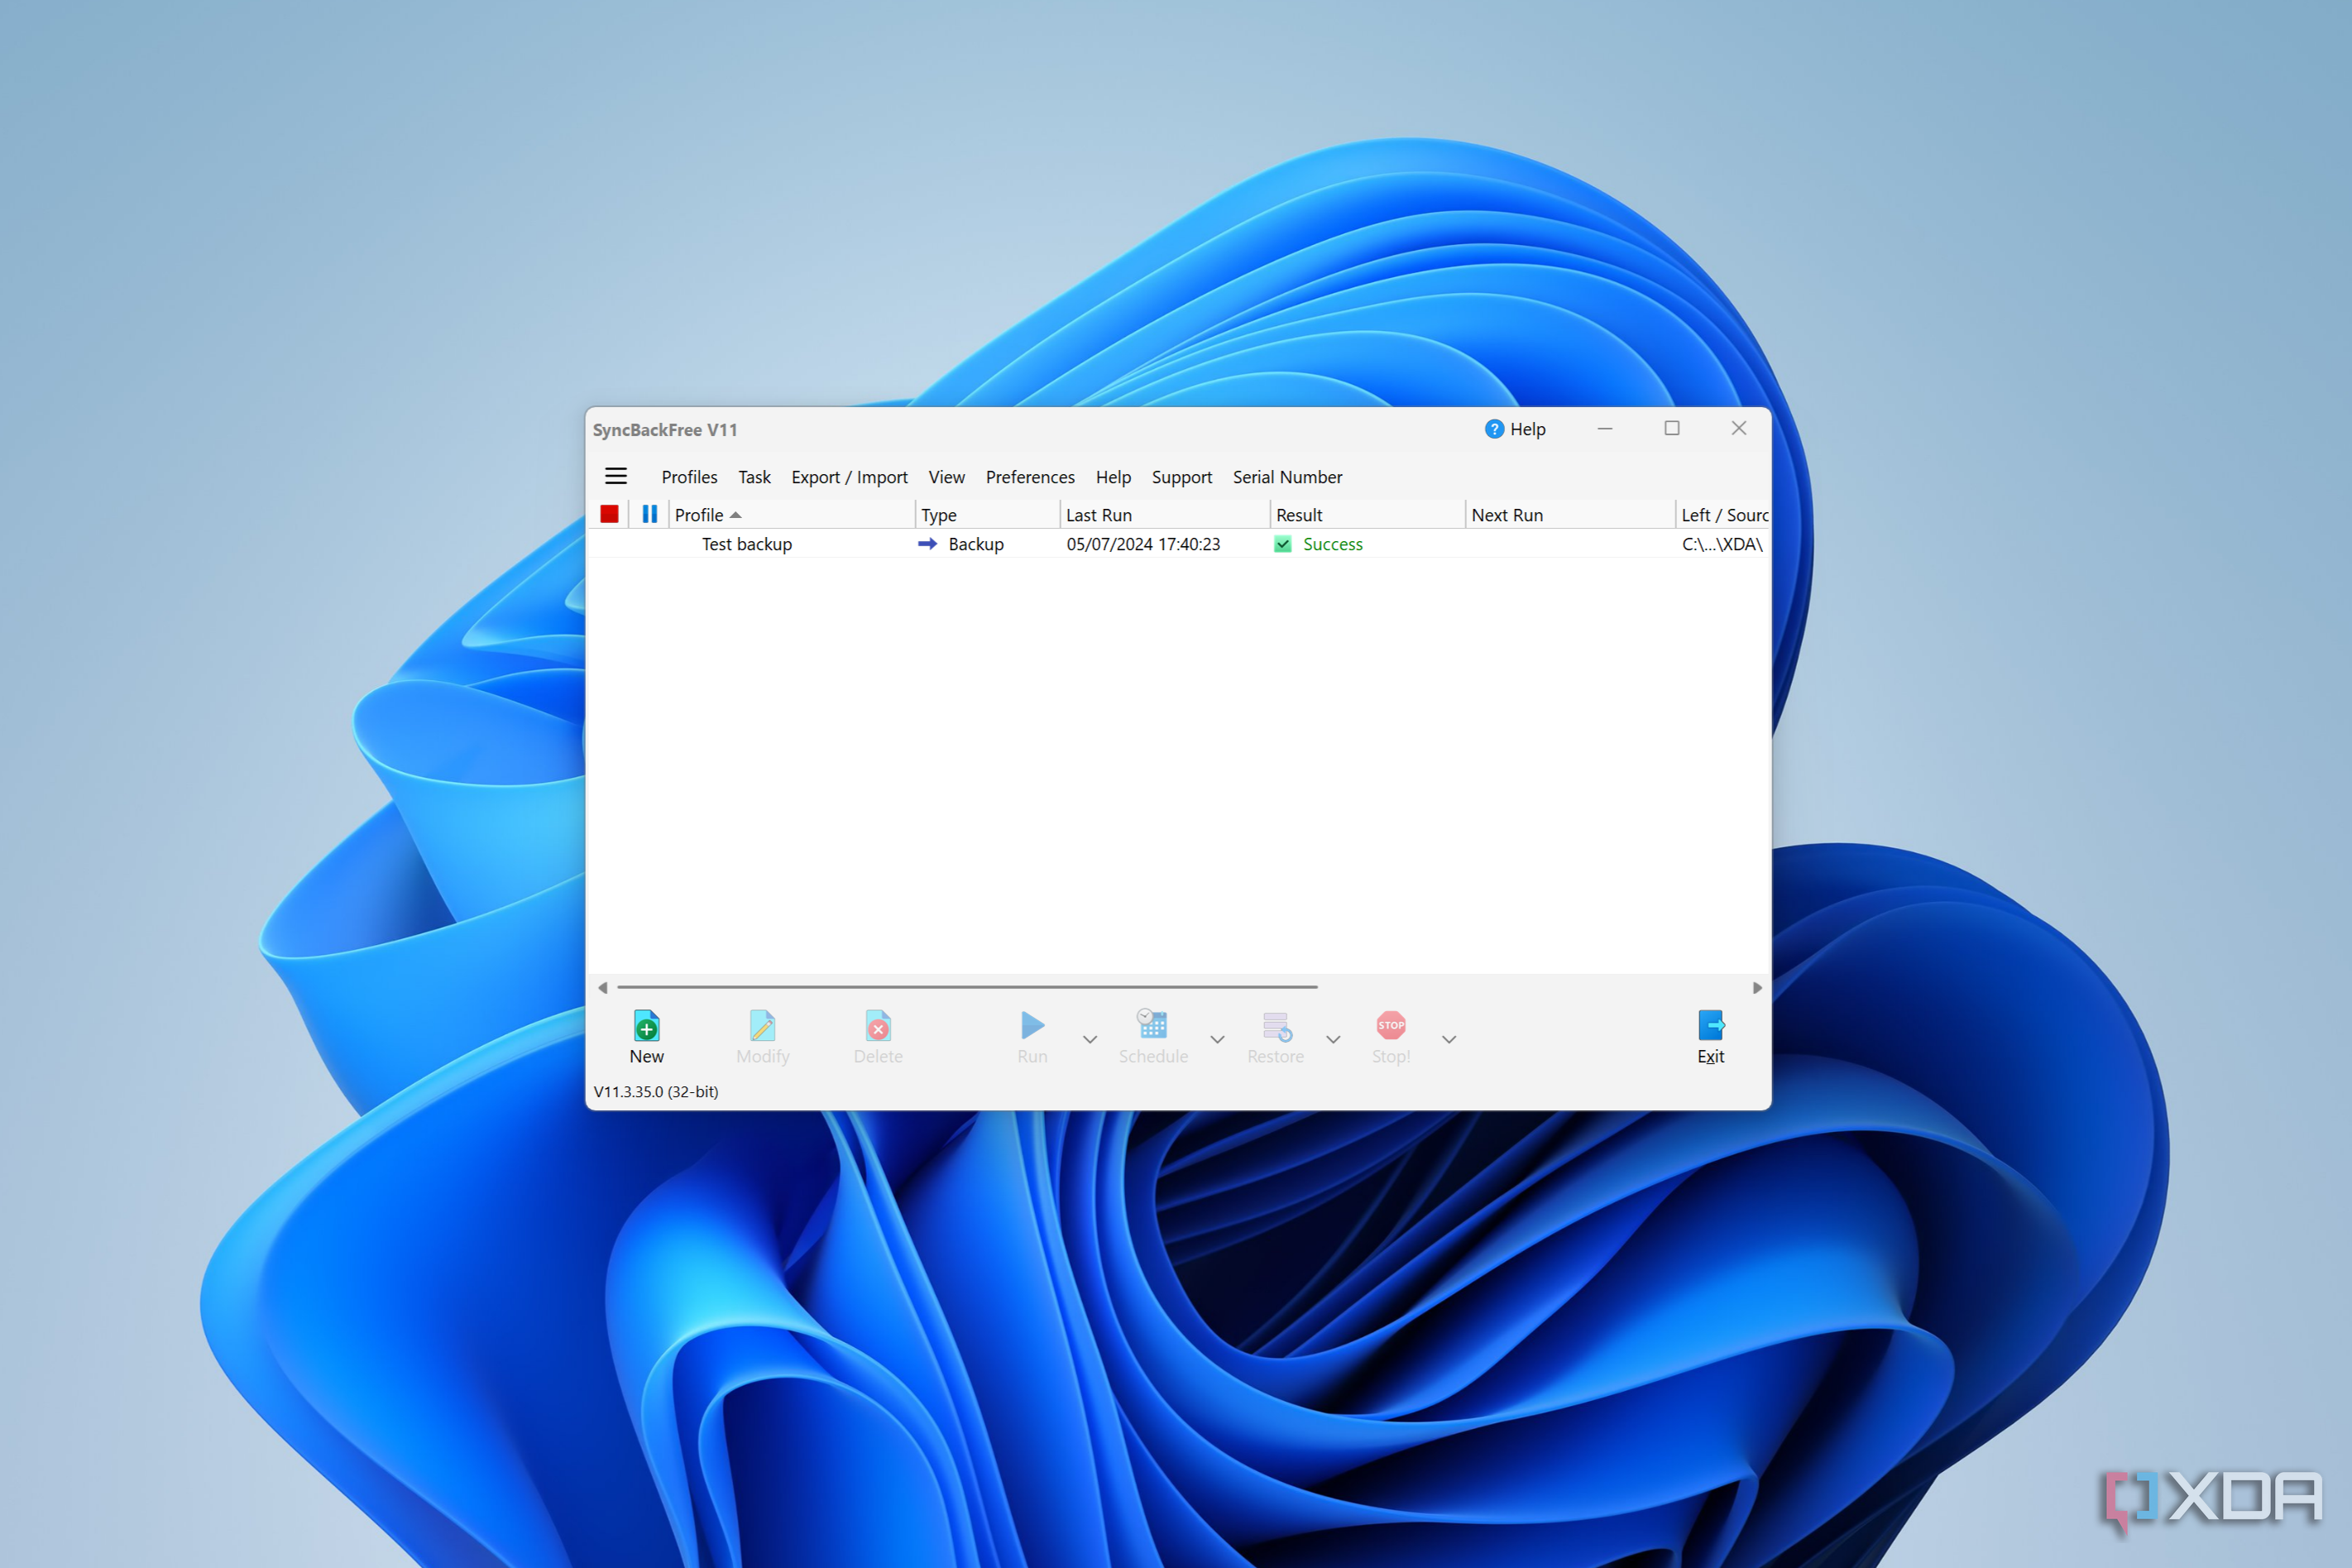Expand the Schedule dropdown arrow
This screenshot has width=2352, height=1568.
coord(1218,1039)
